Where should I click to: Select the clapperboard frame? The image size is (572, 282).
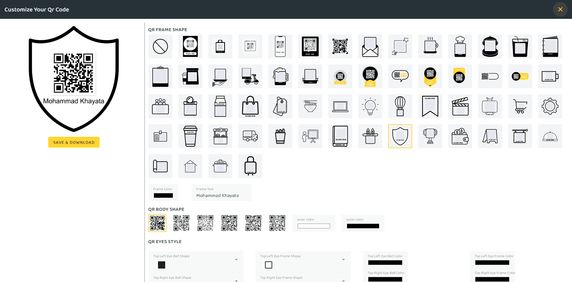(460, 106)
